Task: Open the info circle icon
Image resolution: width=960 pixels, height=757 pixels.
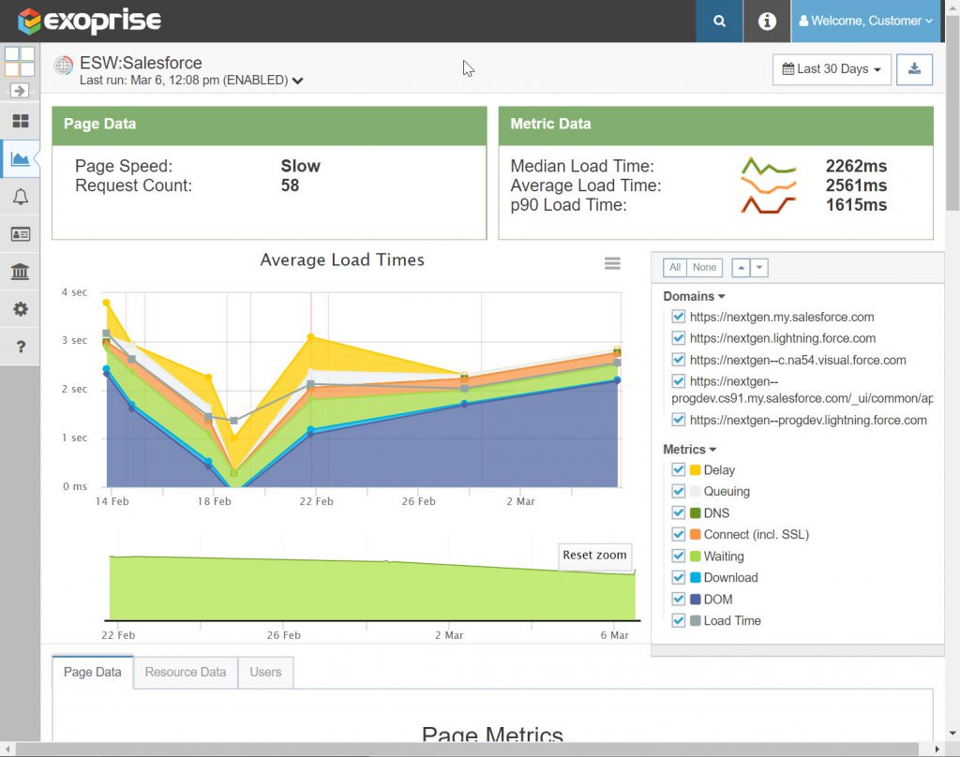Action: [767, 21]
